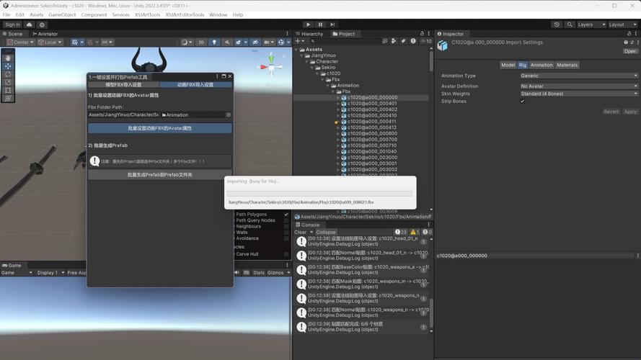This screenshot has width=641, height=360.
Task: Toggle Console info message count filter
Action: [x=401, y=232]
